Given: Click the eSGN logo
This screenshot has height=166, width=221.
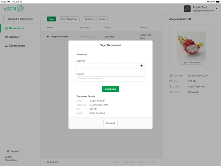Looking at the screenshot, I should click(x=14, y=9).
